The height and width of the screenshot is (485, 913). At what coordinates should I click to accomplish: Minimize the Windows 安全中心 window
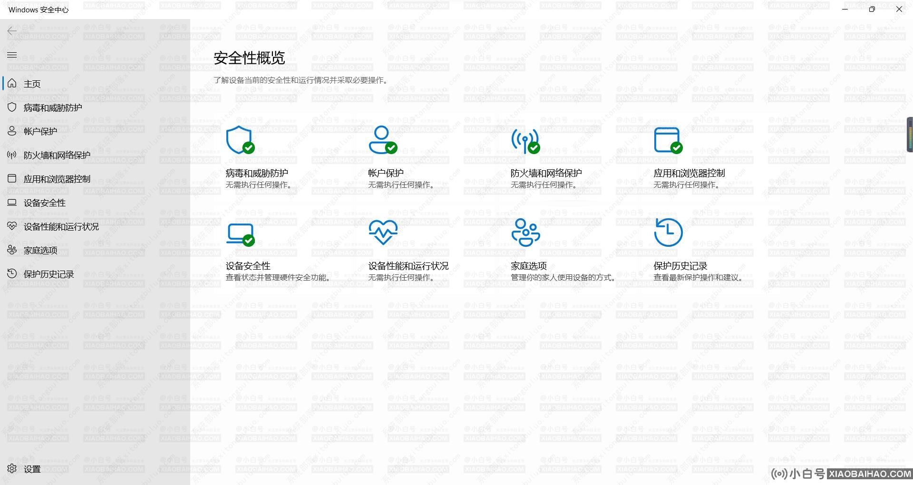[845, 9]
